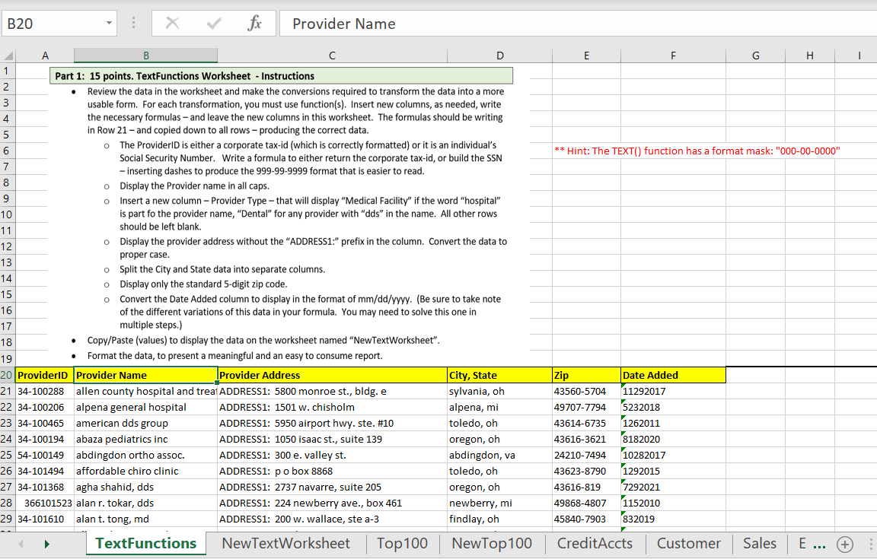Select the ProviderID header cell
This screenshot has height=559, width=877.
(43, 375)
